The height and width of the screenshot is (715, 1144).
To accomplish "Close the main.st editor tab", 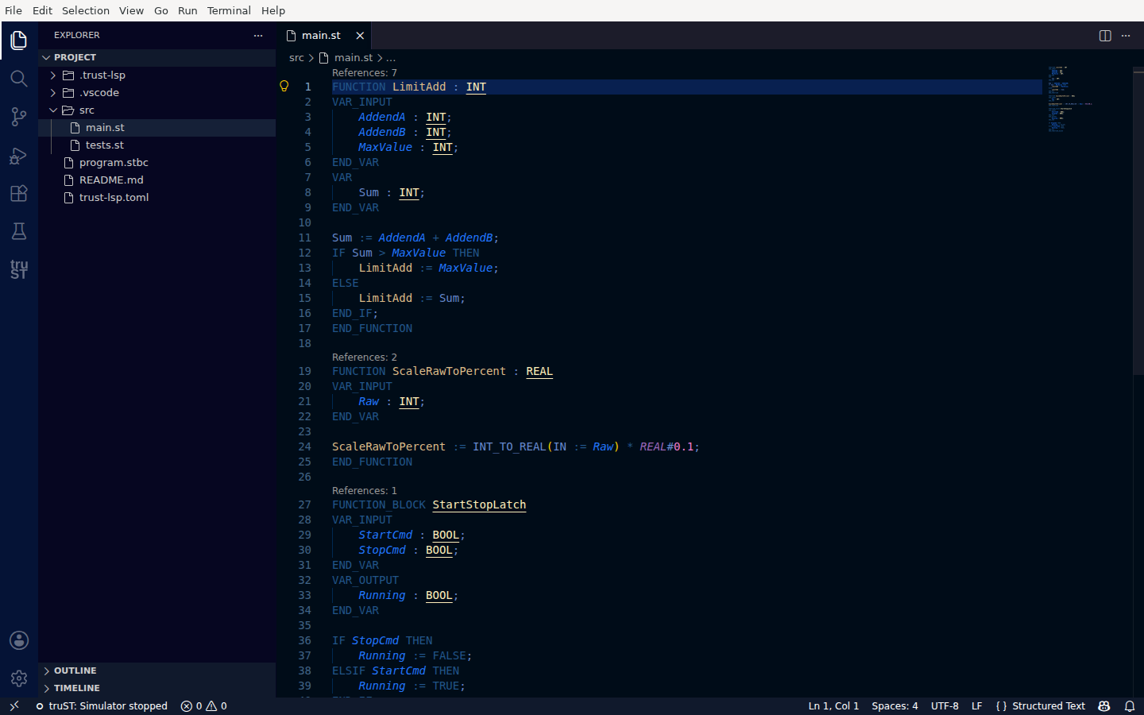I will (x=360, y=35).
